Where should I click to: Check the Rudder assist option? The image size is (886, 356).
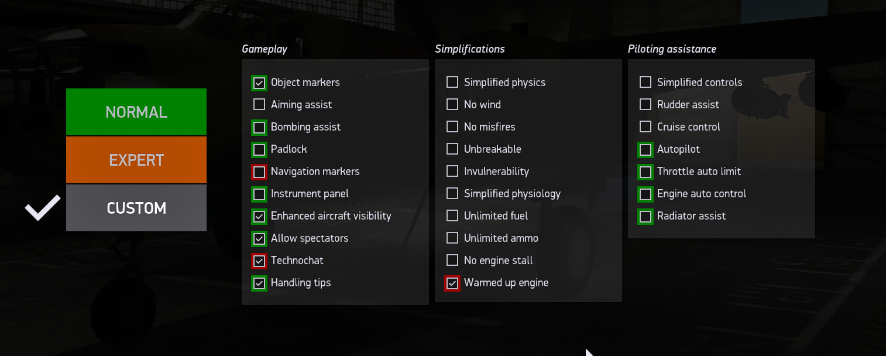pyautogui.click(x=645, y=105)
